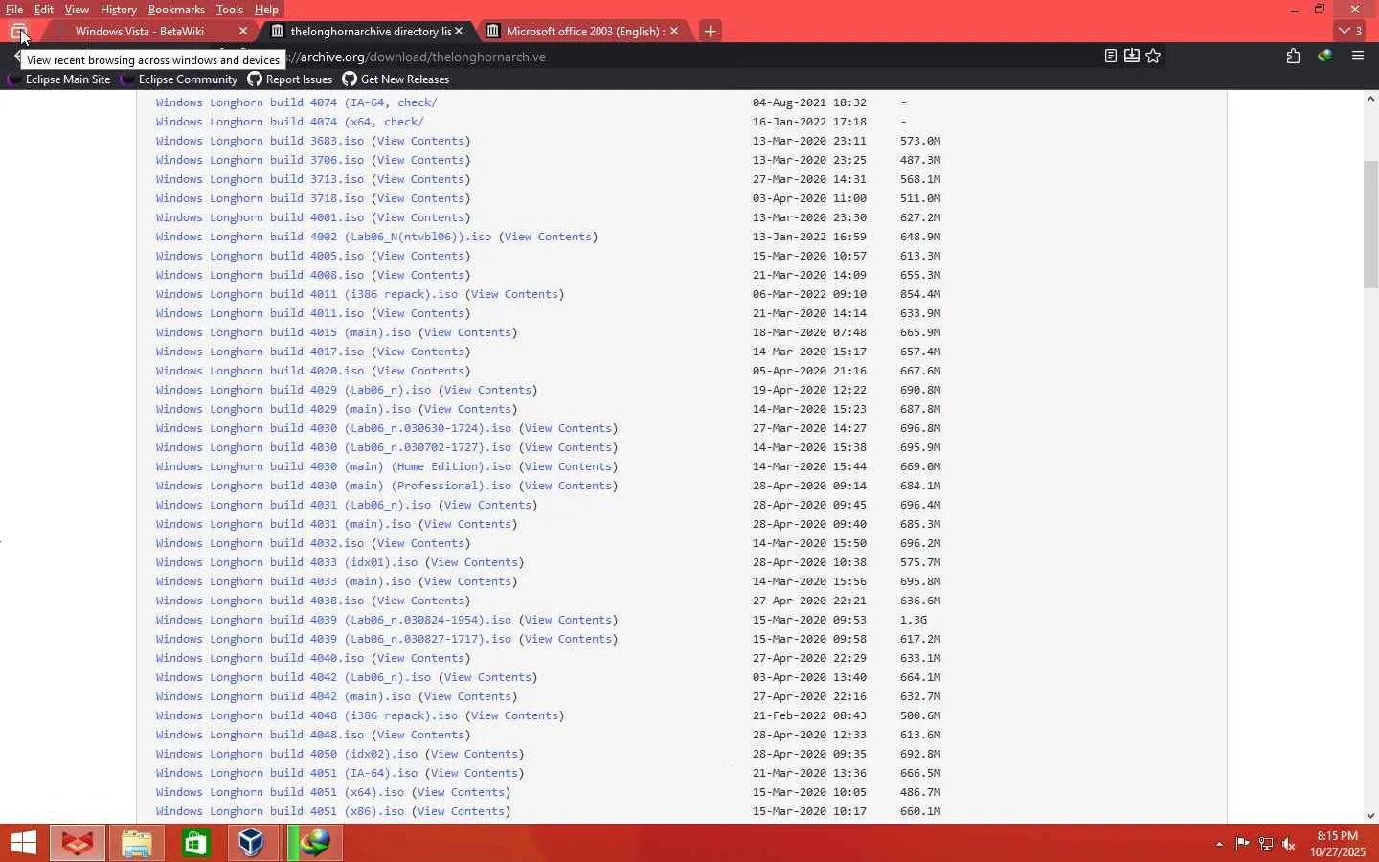The height and width of the screenshot is (862, 1379).
Task: Toggle reader view icon in address bar
Action: pyautogui.click(x=1111, y=57)
